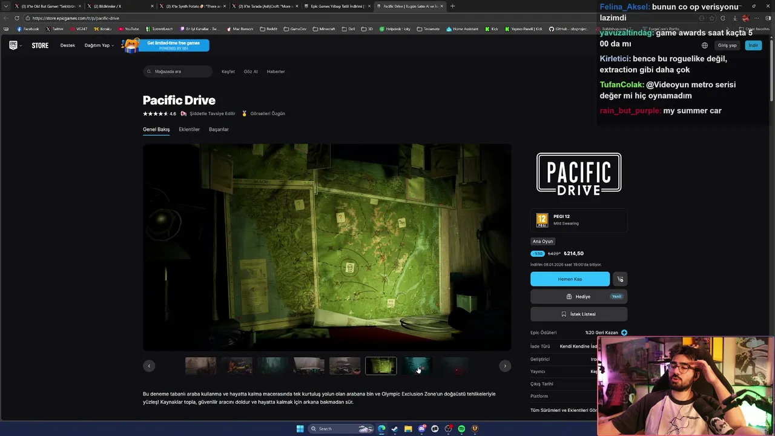Click the star rating 4.6 display
775x436 pixels.
click(x=159, y=114)
